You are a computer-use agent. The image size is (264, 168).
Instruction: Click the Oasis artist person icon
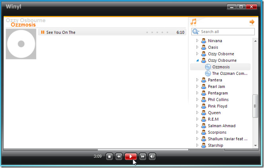204,47
